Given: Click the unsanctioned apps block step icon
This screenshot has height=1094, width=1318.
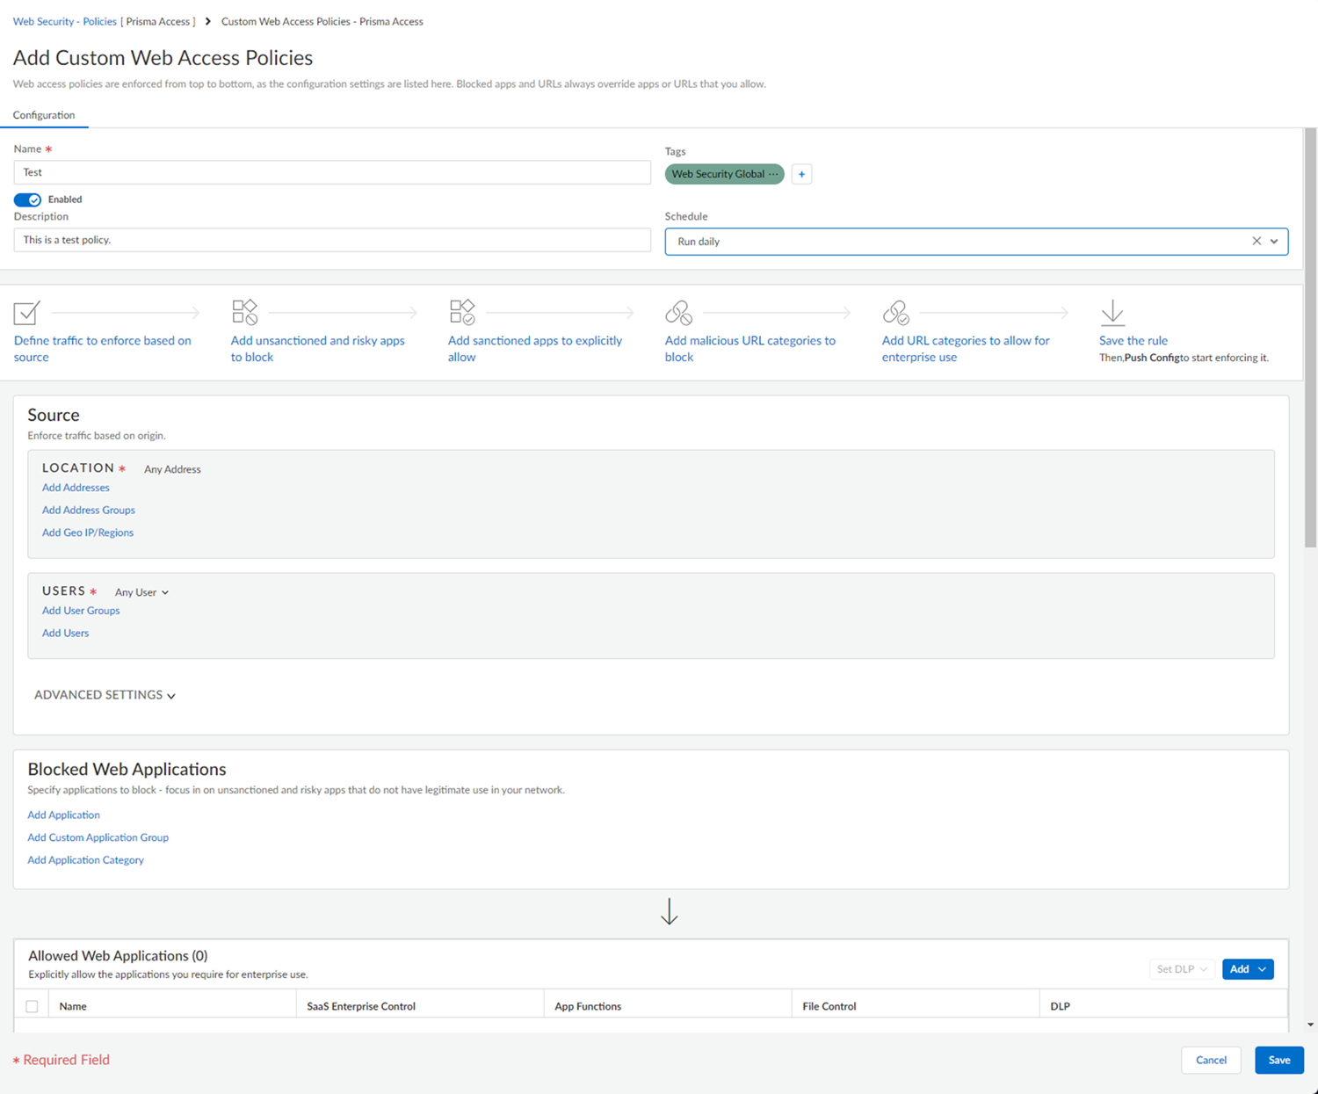Looking at the screenshot, I should pyautogui.click(x=244, y=312).
